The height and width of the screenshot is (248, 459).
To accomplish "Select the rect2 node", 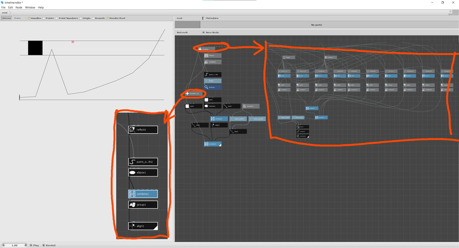I will point(194,106).
